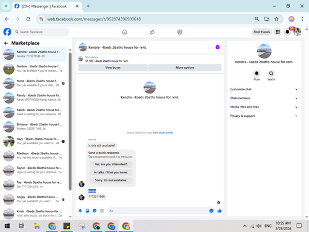Open the emoji picker in message box
Screen dimensions: 309x232
(211, 211)
